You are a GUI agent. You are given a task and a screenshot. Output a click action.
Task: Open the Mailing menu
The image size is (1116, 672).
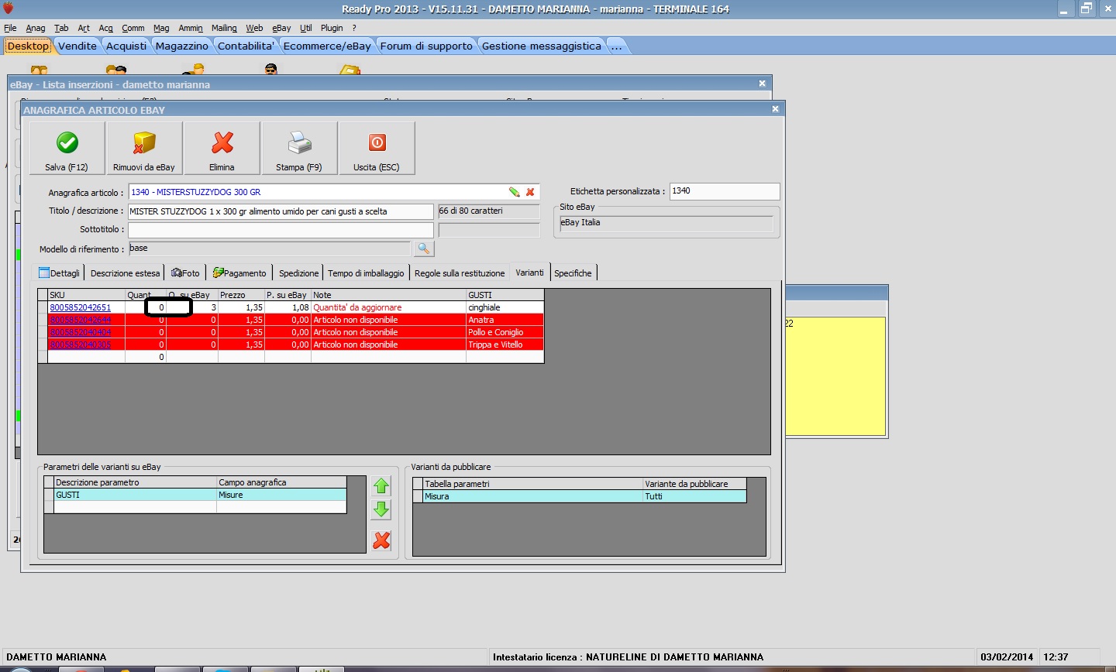point(224,28)
